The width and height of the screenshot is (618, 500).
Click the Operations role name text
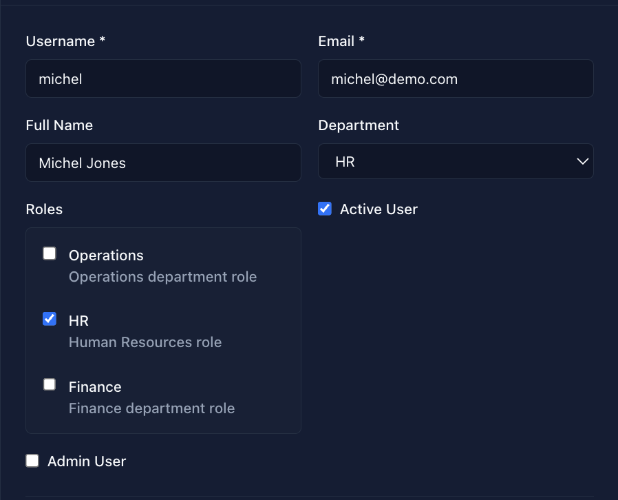106,255
